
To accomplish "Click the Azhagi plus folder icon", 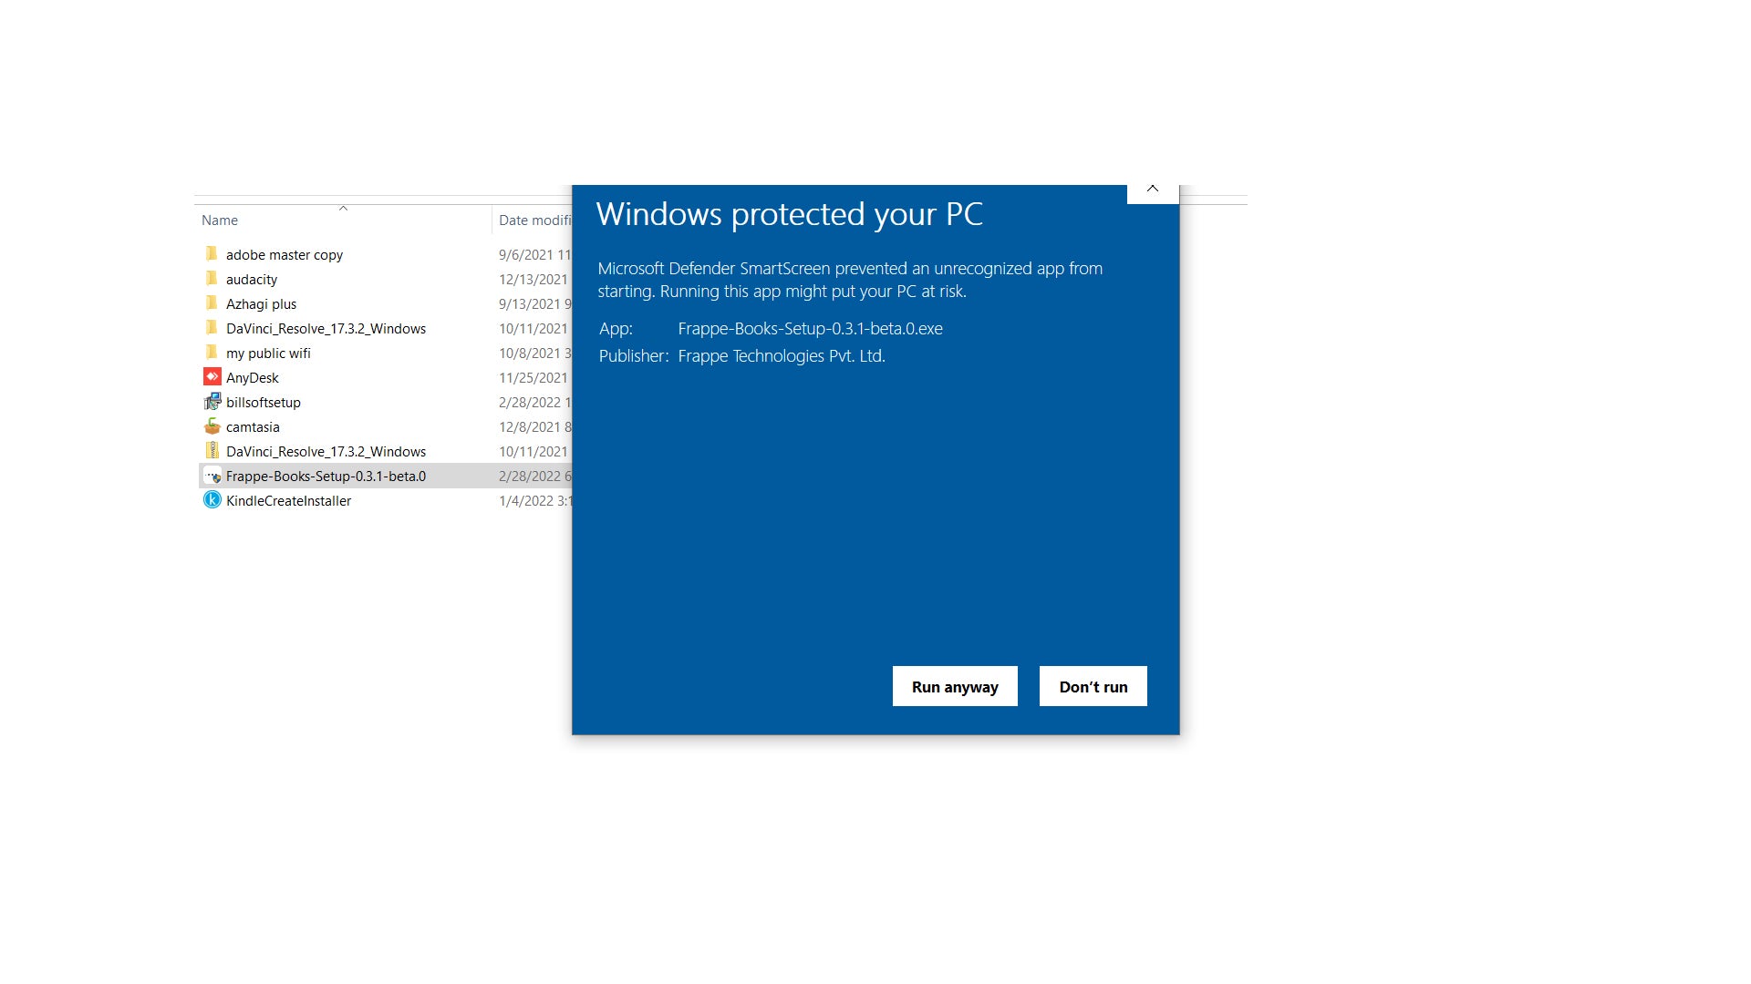I will (212, 303).
